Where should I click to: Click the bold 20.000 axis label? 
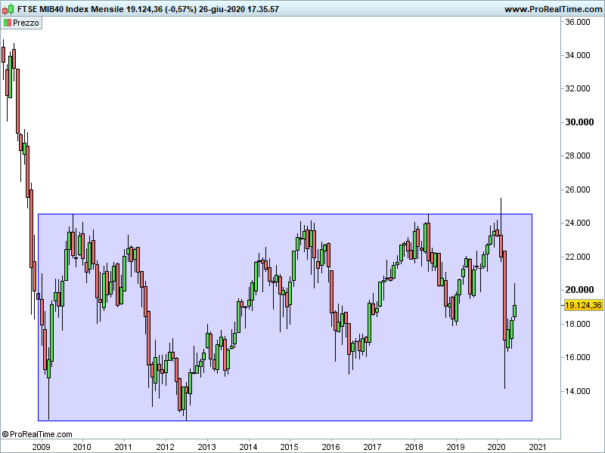point(579,290)
